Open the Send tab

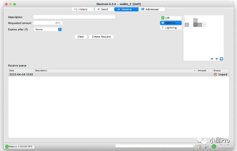click(103, 9)
